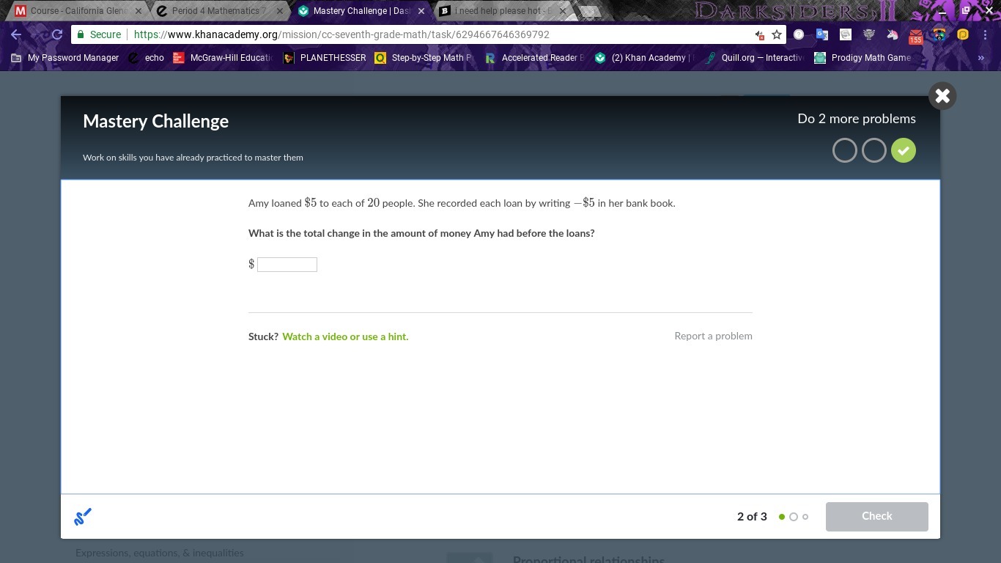The width and height of the screenshot is (1001, 563).
Task: Select the Mastery Challenge browser tab
Action: (x=361, y=11)
